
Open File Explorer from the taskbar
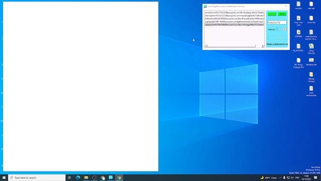click(86, 177)
